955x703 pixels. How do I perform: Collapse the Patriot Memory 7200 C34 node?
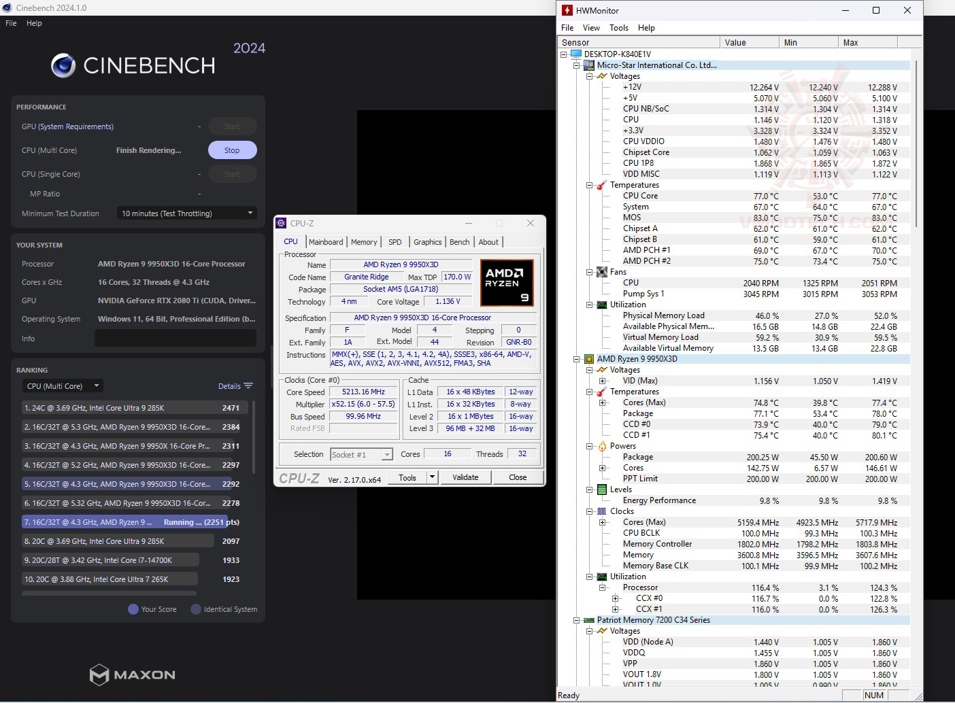pos(577,620)
